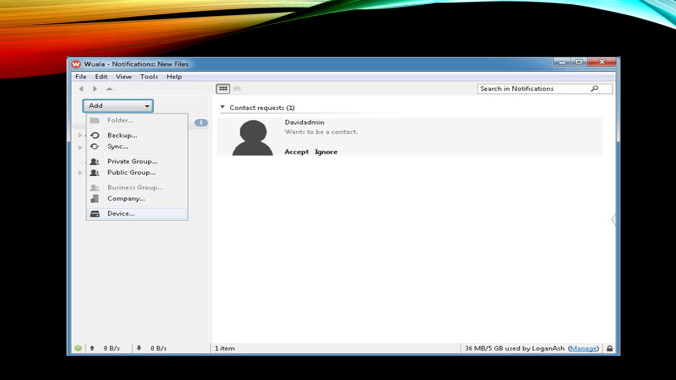The width and height of the screenshot is (676, 380).
Task: Click the '1 item' status text
Action: pyautogui.click(x=225, y=348)
